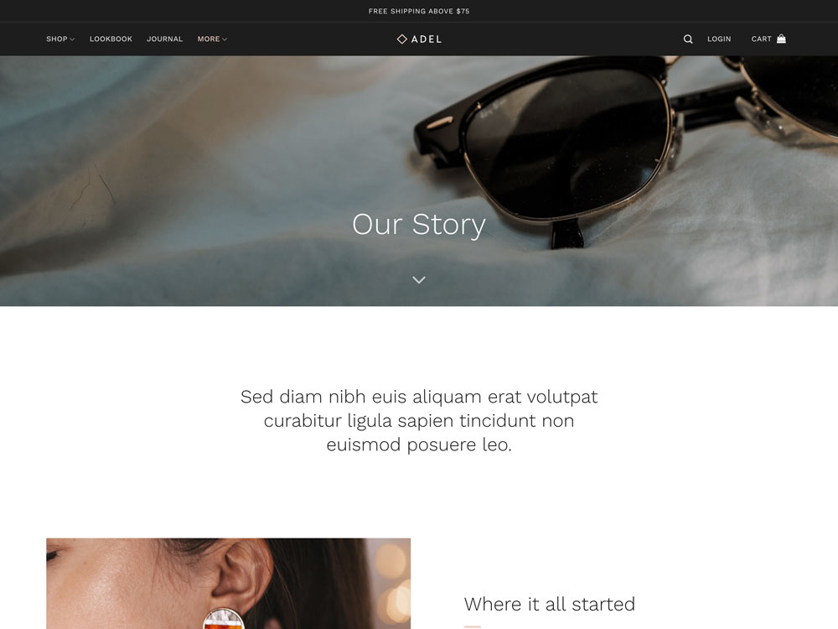Expand the SHOP dropdown arrow
Image resolution: width=838 pixels, height=629 pixels.
(x=72, y=39)
